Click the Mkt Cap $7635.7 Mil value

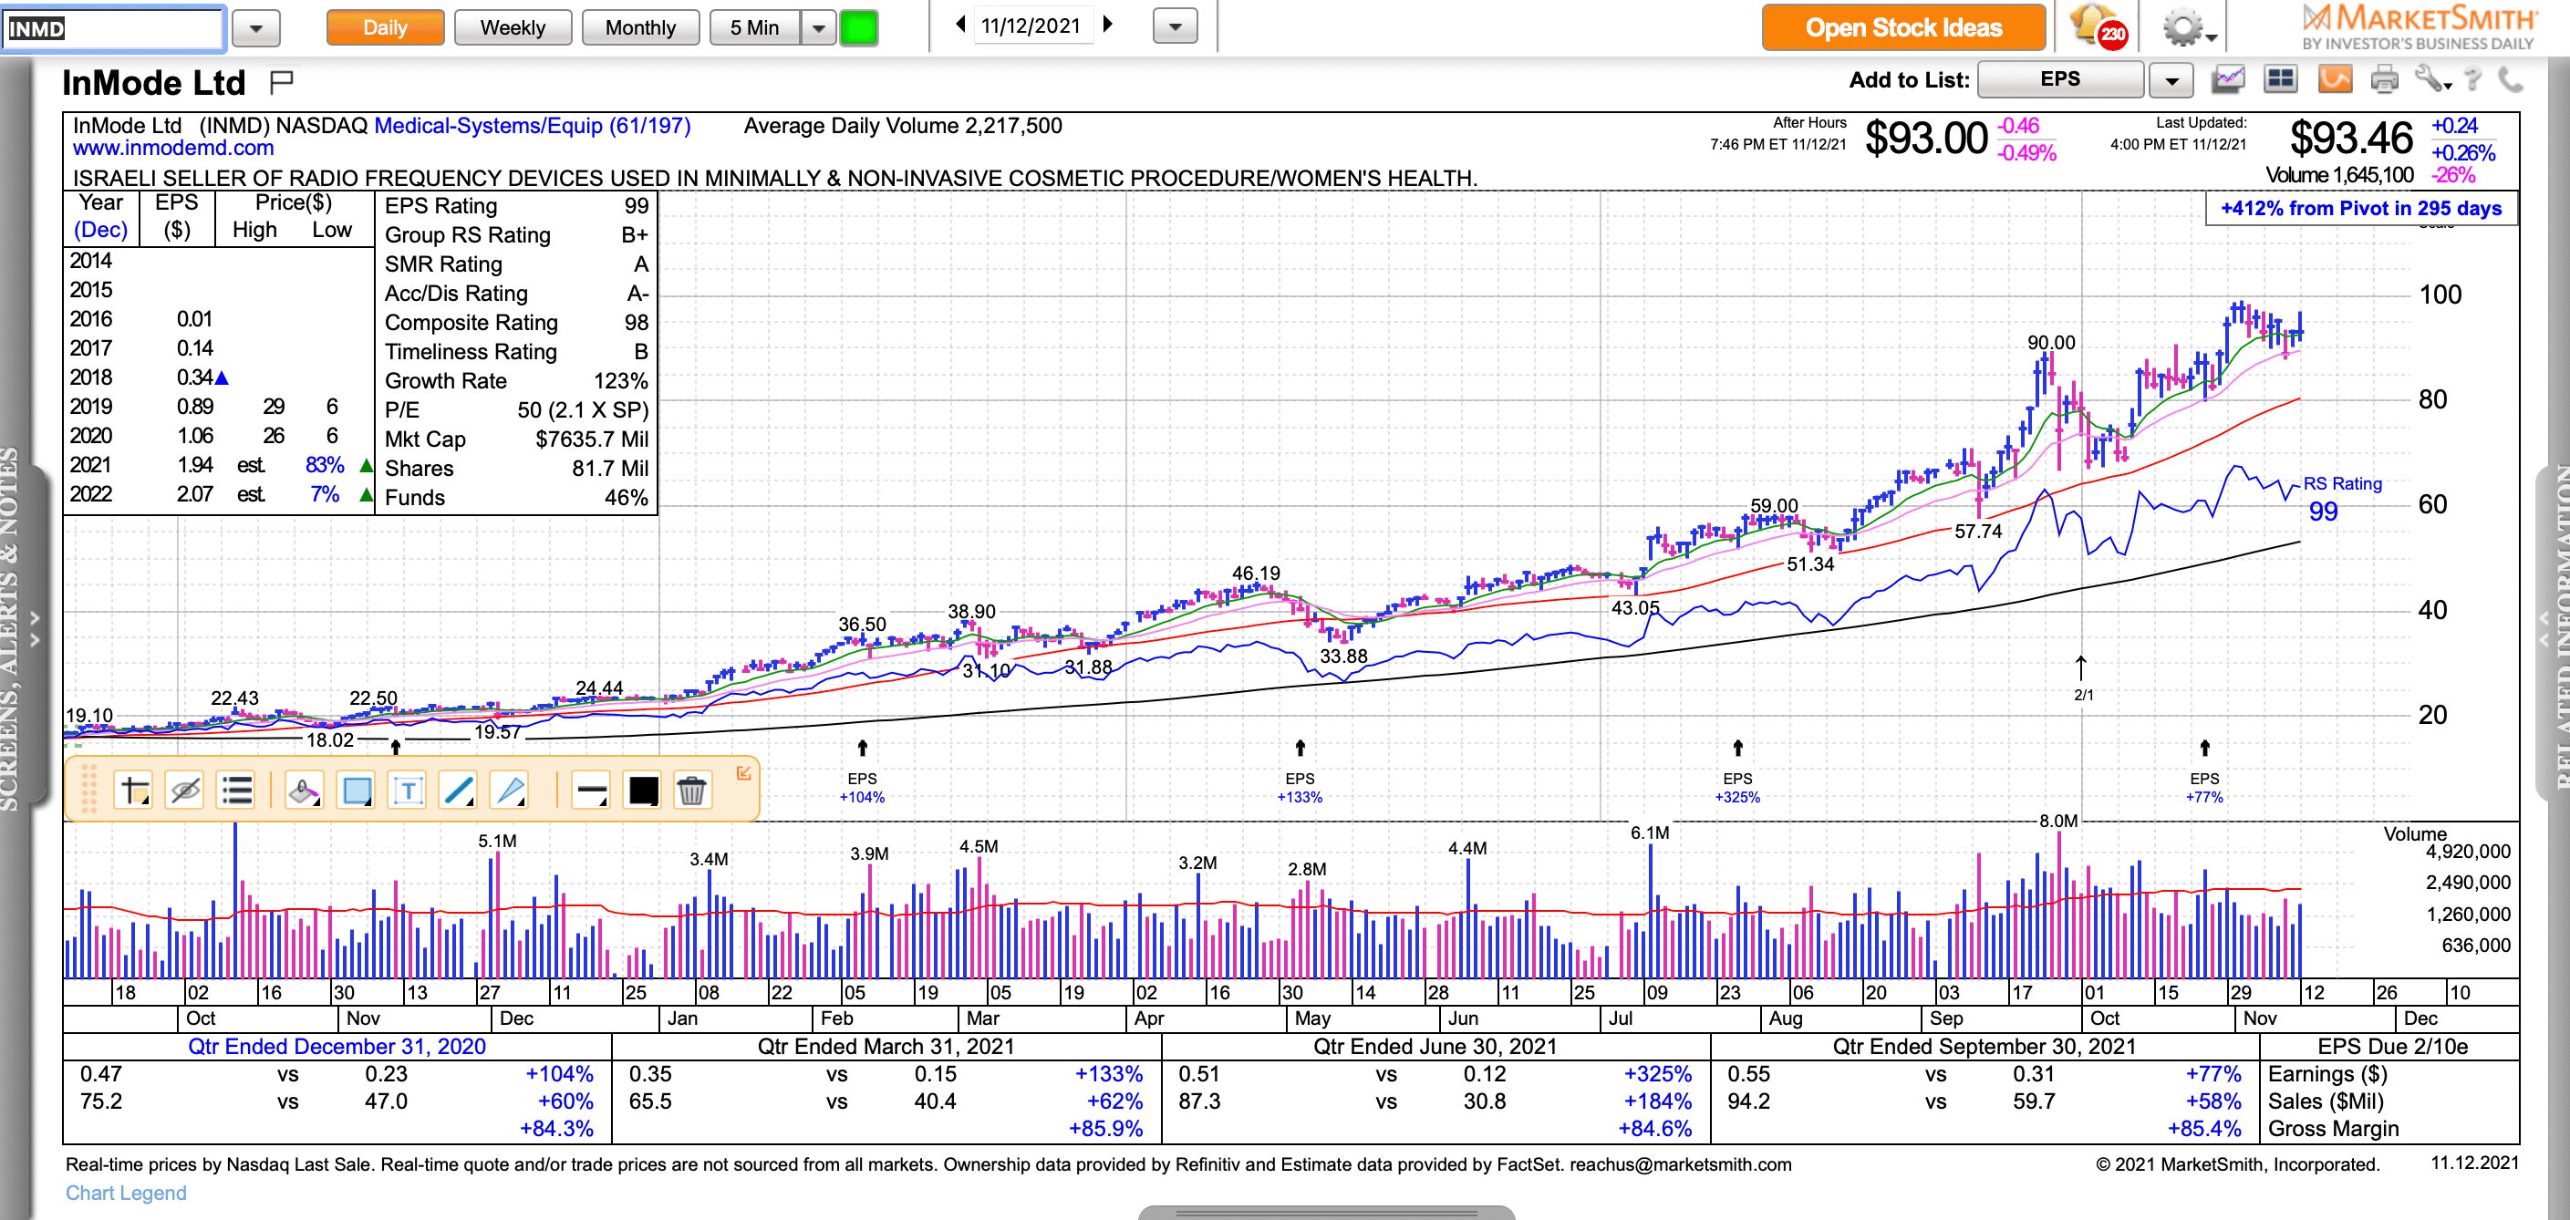[x=592, y=439]
